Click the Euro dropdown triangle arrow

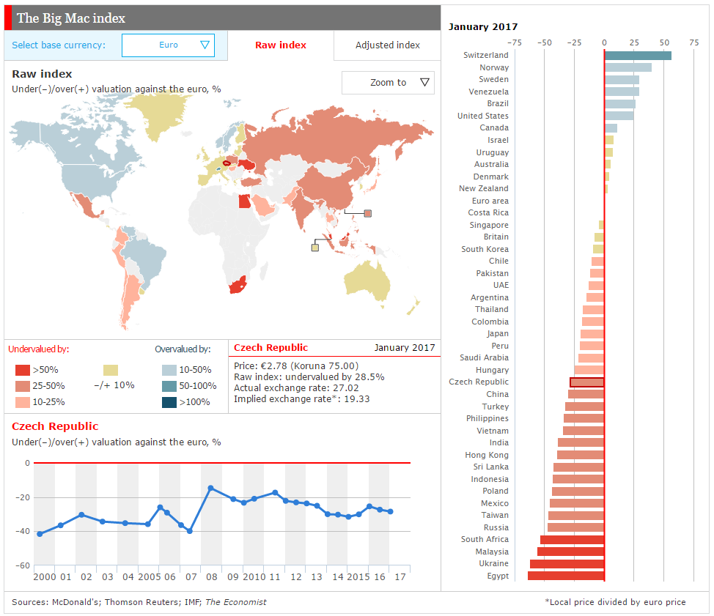(205, 45)
